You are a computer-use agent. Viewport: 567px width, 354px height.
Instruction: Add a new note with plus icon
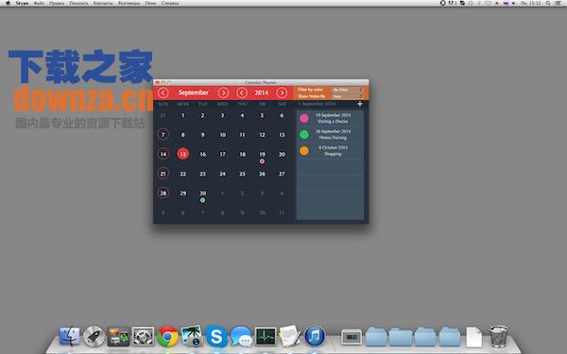tap(360, 104)
